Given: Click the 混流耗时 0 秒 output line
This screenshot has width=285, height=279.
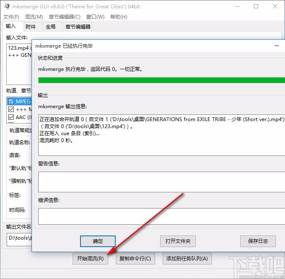Looking at the screenshot, I should click(56, 141).
